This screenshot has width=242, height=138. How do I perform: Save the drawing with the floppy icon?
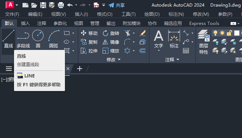point(43,5)
